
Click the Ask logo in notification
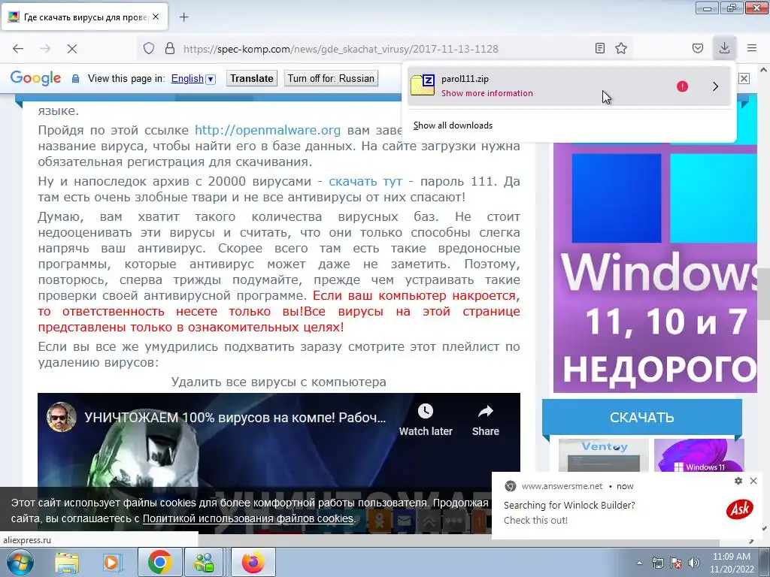[x=740, y=509]
